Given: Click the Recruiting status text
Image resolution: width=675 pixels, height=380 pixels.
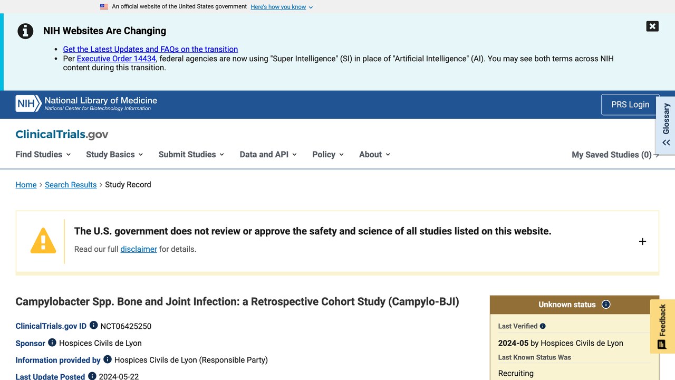Looking at the screenshot, I should [516, 373].
